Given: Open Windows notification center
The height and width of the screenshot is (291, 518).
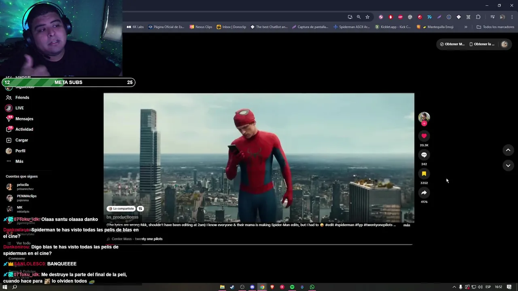Looking at the screenshot, I should [509, 287].
